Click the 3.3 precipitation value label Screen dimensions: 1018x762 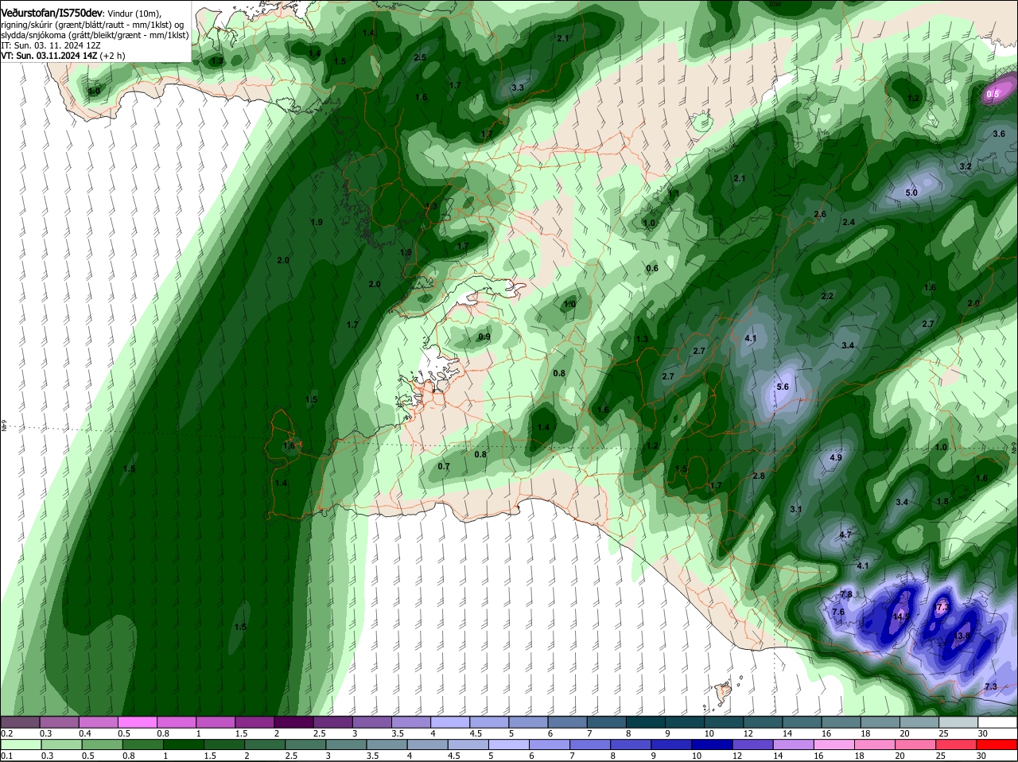coord(518,87)
